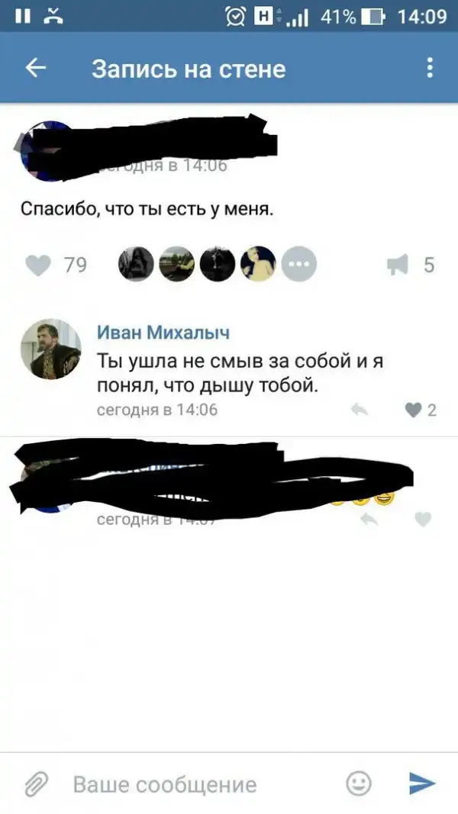Open the three-dot overflow menu
458x814 pixels.
[x=430, y=68]
